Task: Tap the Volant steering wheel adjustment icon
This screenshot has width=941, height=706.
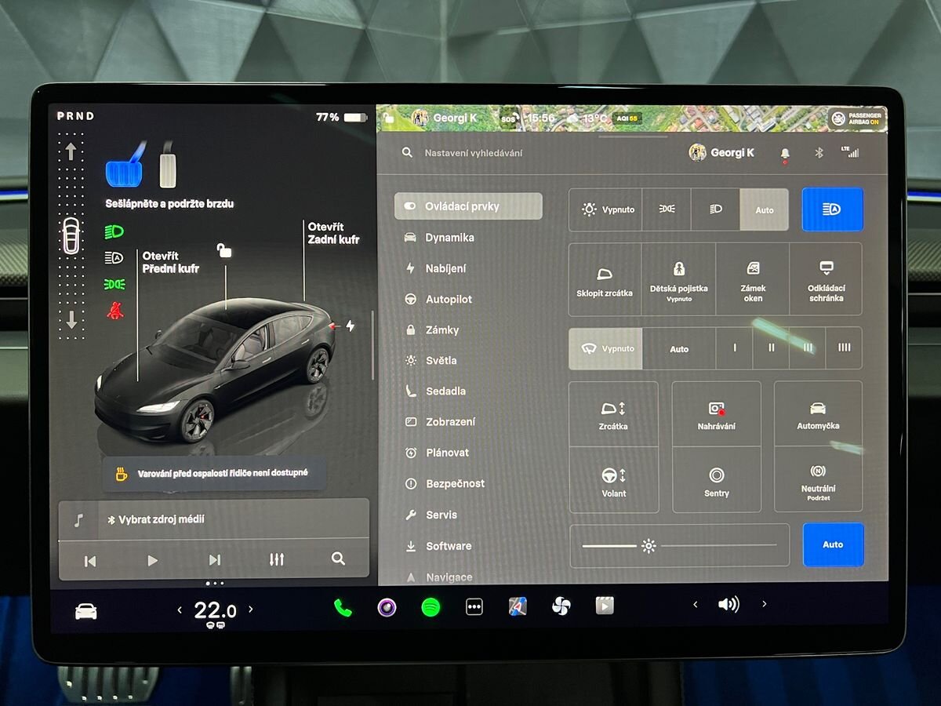Action: 614,480
